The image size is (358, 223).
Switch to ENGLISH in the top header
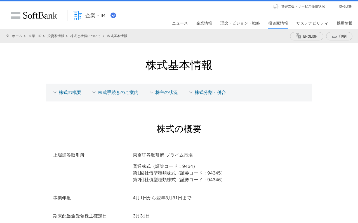(x=346, y=6)
